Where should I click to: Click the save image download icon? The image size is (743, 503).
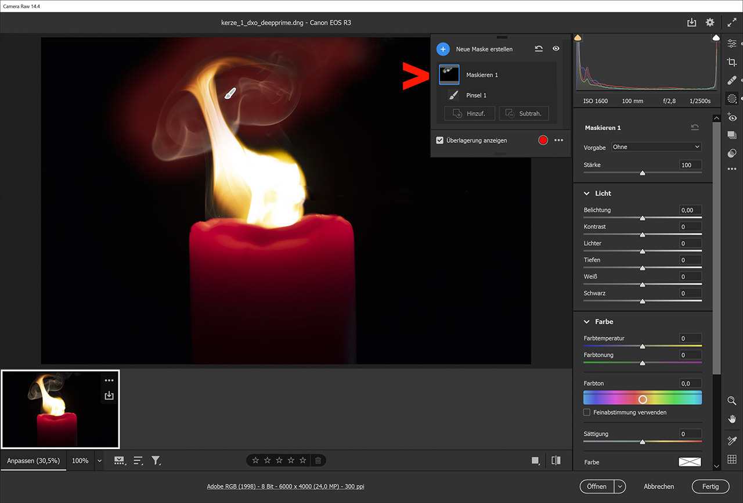(x=691, y=23)
